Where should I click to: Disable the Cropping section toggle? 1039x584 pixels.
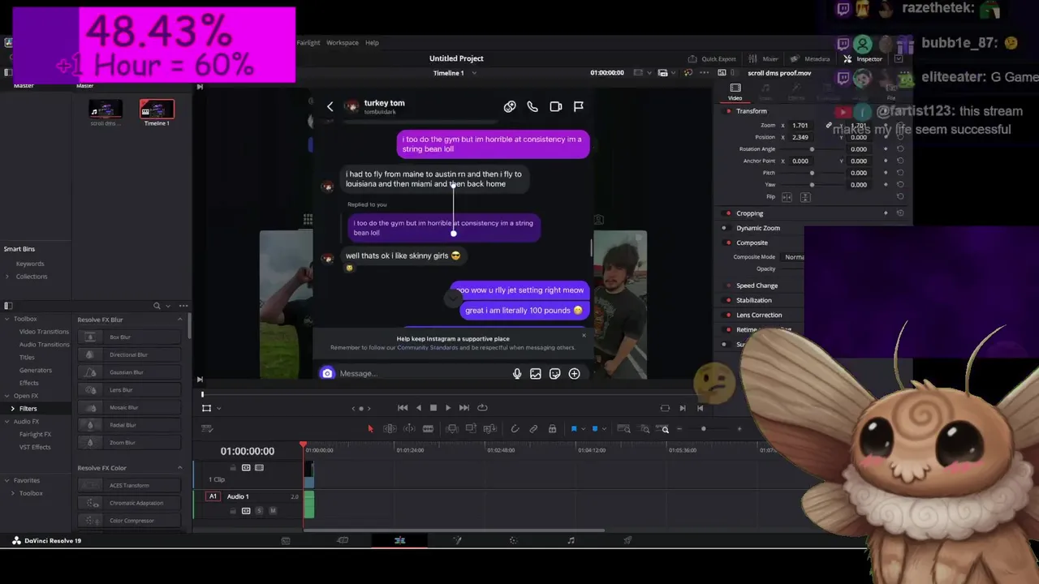coord(728,213)
